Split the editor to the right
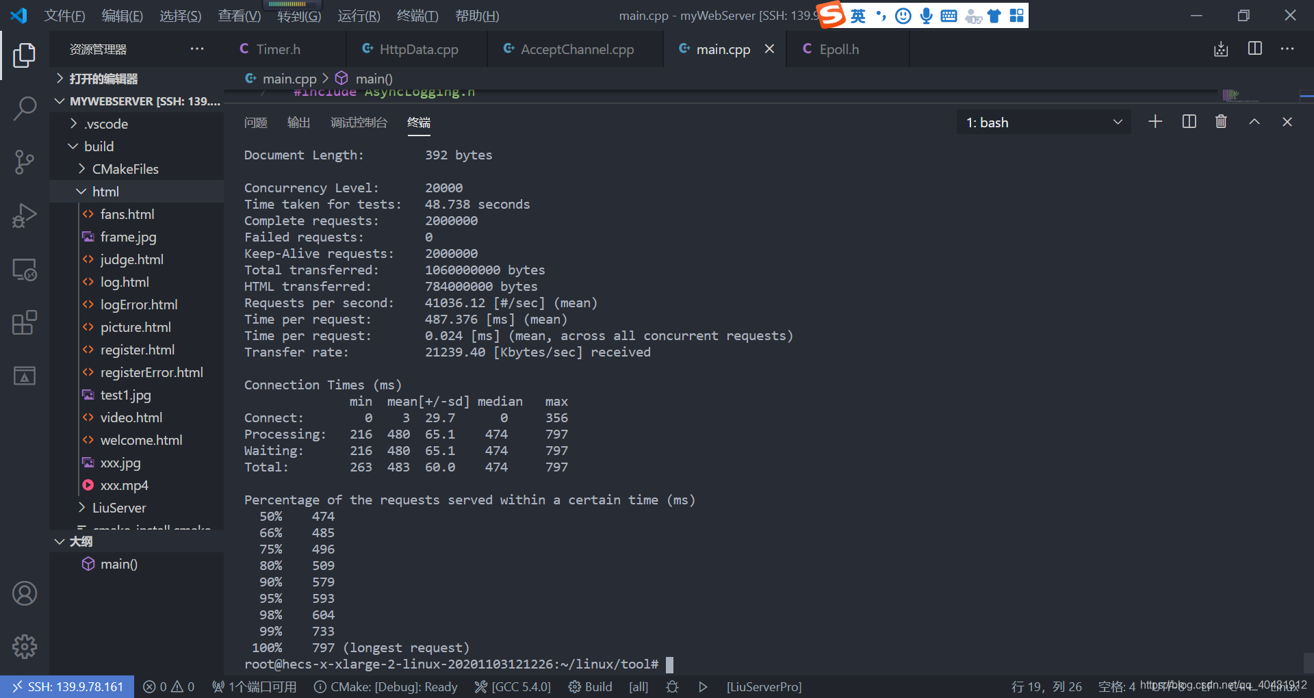 (x=1255, y=49)
